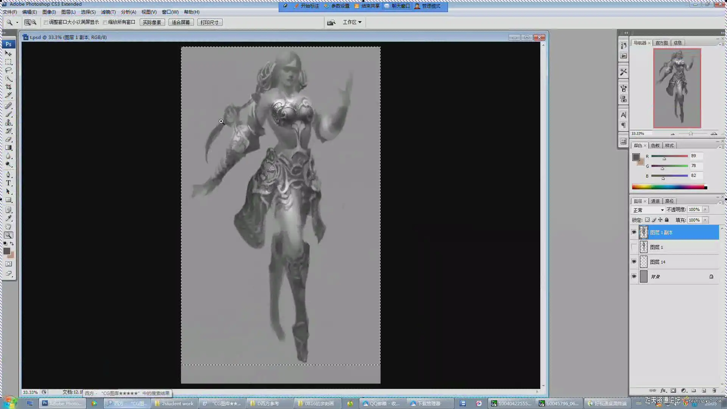727x409 pixels.
Task: Open the 滤镜(T) menu
Action: [x=108, y=12]
